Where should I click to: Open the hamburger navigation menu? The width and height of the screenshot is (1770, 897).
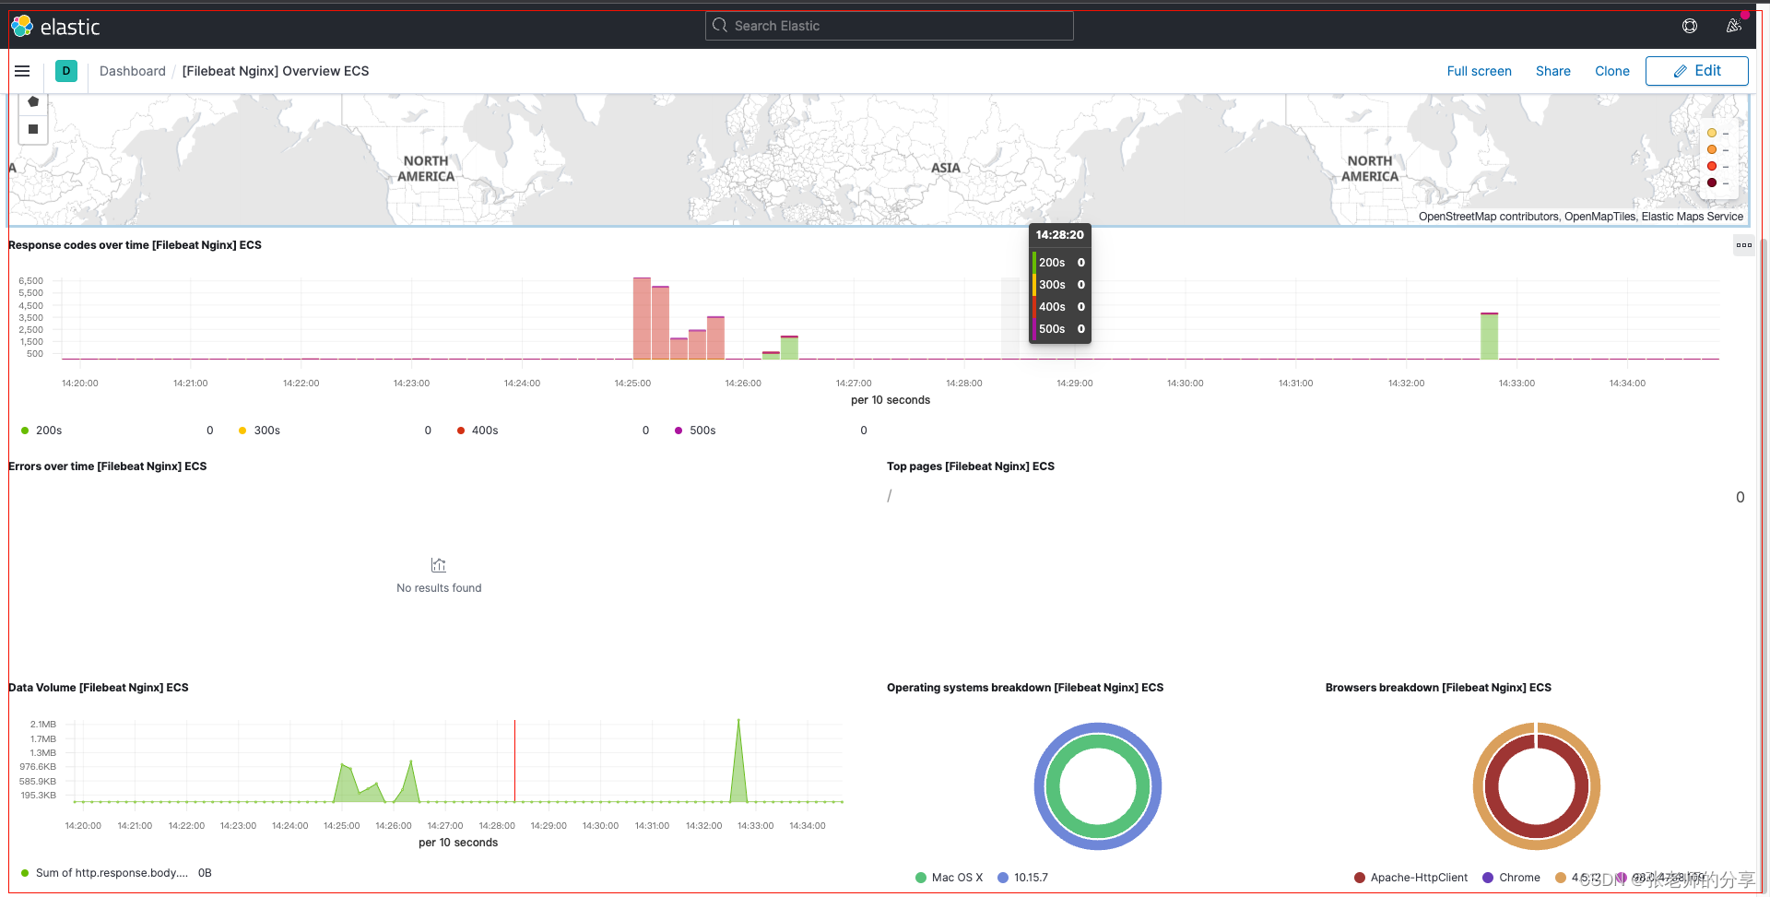[22, 71]
